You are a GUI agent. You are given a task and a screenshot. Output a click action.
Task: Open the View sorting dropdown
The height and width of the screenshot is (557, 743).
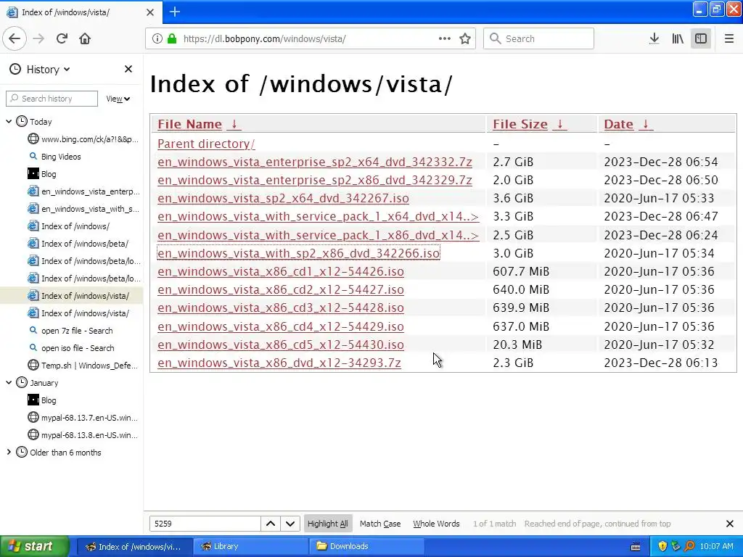point(118,99)
